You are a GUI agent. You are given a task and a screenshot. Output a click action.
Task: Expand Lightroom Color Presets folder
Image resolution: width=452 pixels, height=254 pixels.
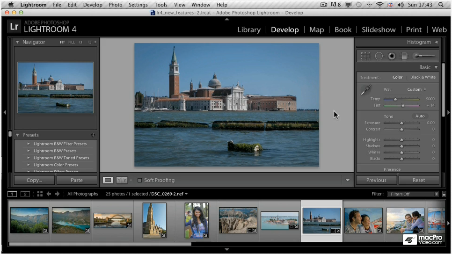coord(29,165)
